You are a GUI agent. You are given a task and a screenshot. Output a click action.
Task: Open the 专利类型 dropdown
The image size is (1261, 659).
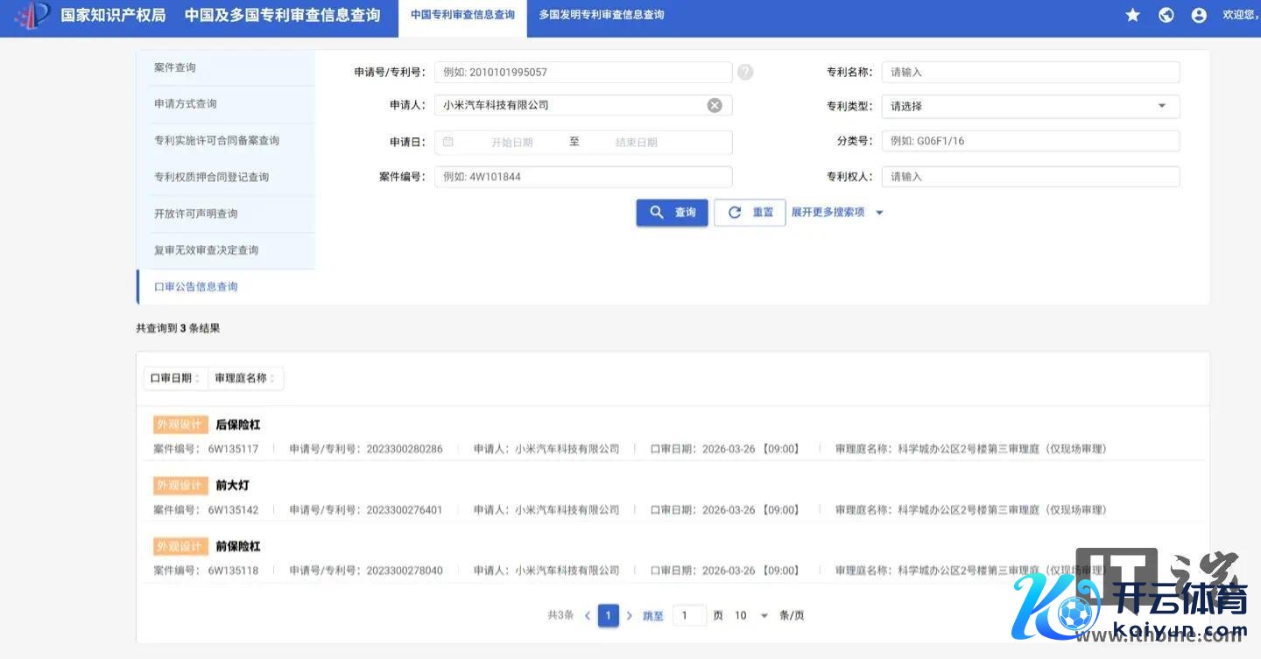click(1030, 106)
